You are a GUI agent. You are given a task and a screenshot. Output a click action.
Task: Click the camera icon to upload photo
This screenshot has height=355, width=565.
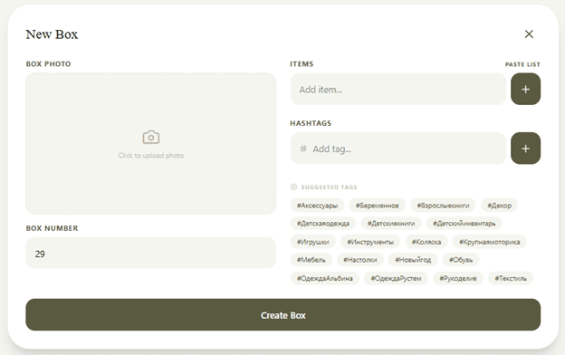point(151,138)
